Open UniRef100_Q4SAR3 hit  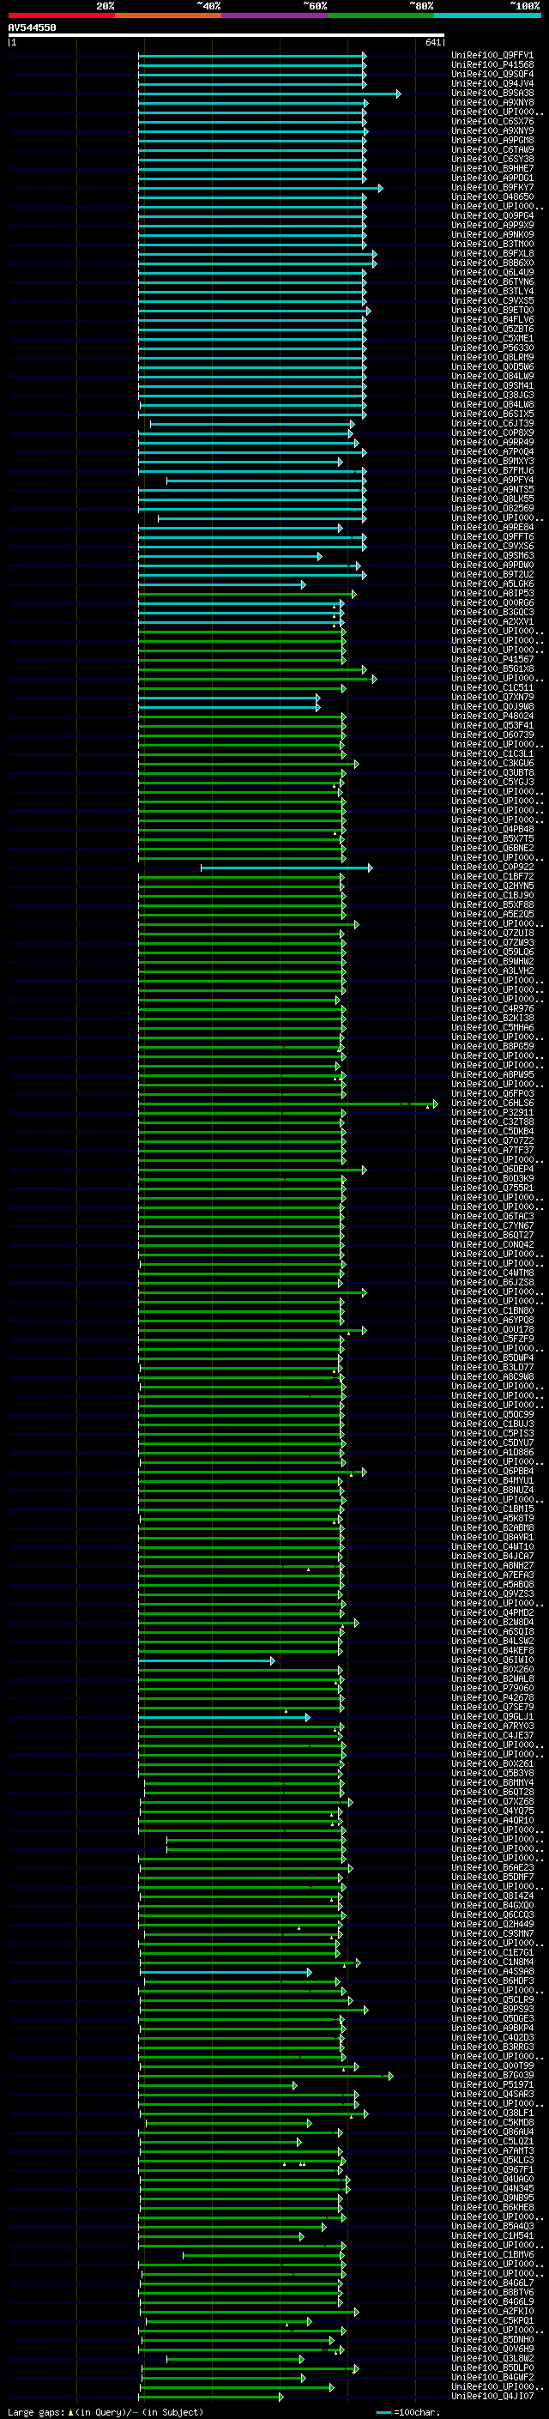coord(492,2094)
